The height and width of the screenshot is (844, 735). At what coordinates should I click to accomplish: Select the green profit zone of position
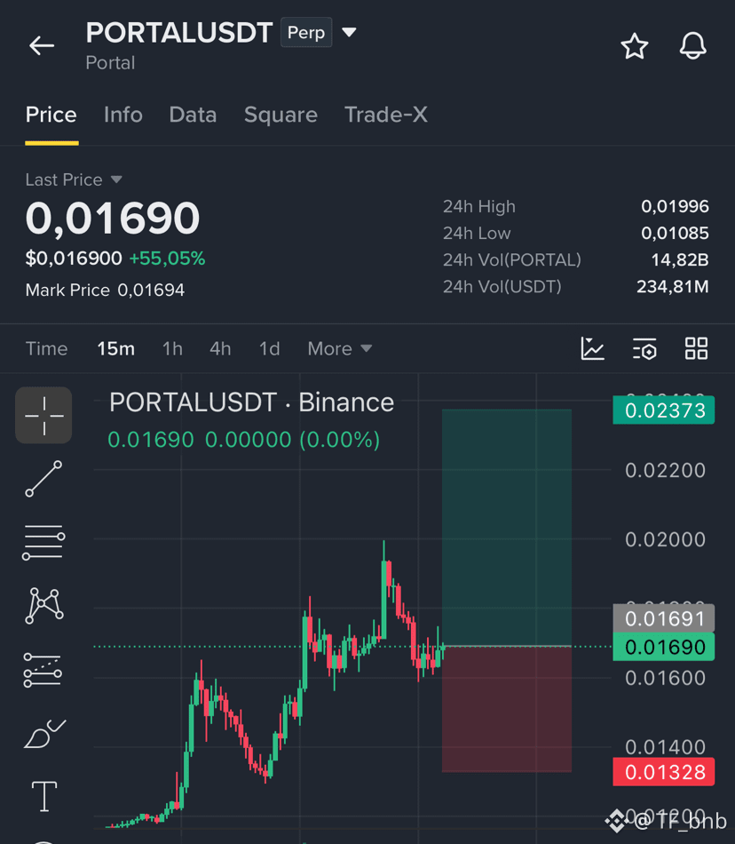point(507,528)
